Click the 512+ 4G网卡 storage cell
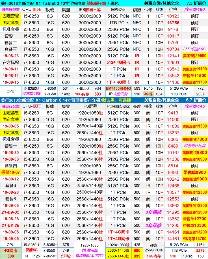This screenshot has height=259, width=208. pyautogui.click(x=118, y=62)
